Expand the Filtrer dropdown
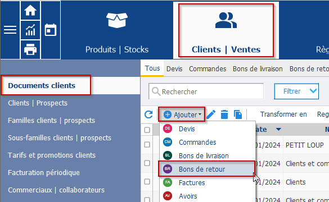The width and height of the screenshot is (329, 202). [x=296, y=91]
